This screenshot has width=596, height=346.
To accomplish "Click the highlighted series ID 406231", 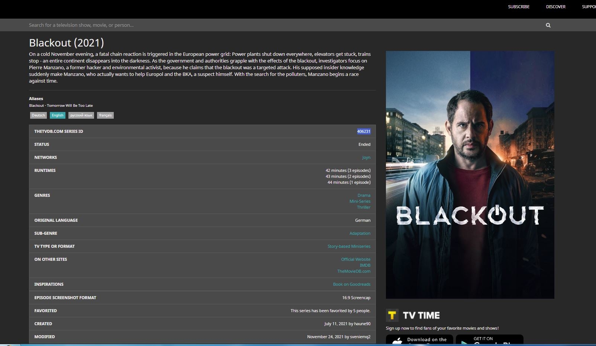I will coord(364,131).
